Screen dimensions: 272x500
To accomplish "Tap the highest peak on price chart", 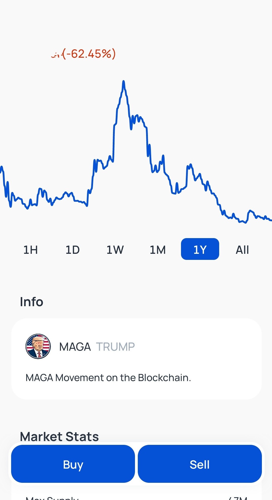I will click(124, 82).
